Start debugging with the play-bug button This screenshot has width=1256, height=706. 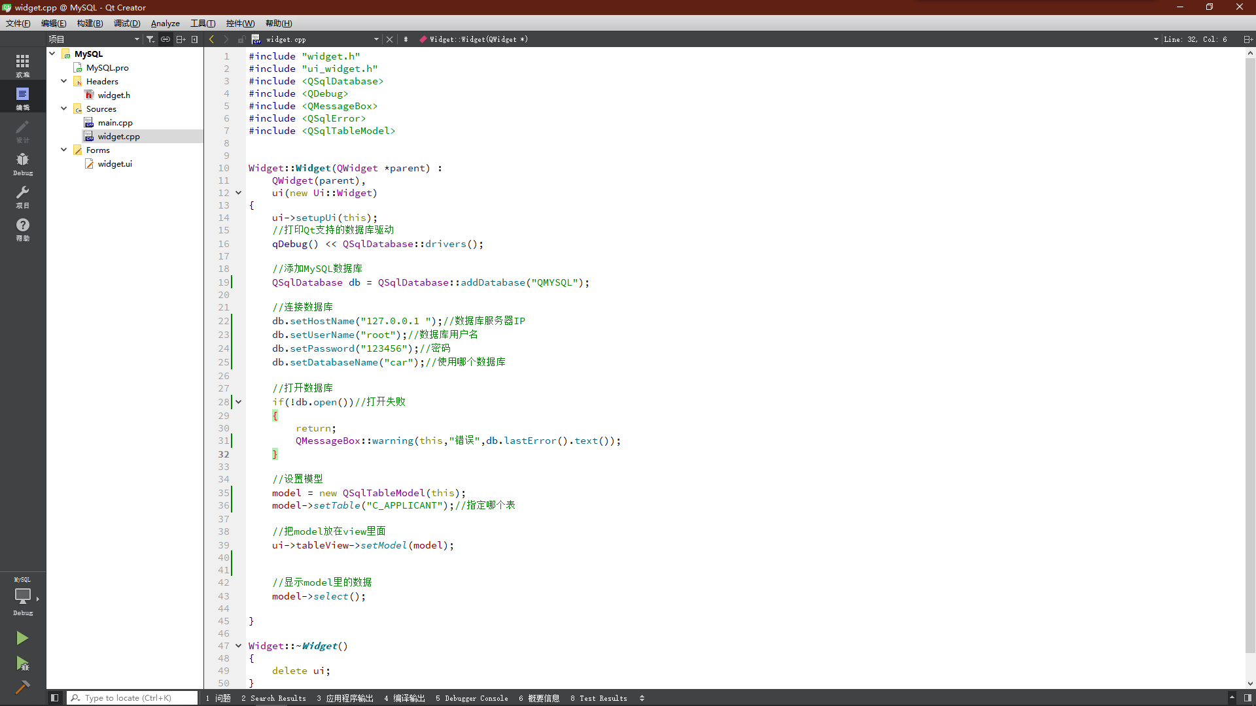(x=22, y=664)
